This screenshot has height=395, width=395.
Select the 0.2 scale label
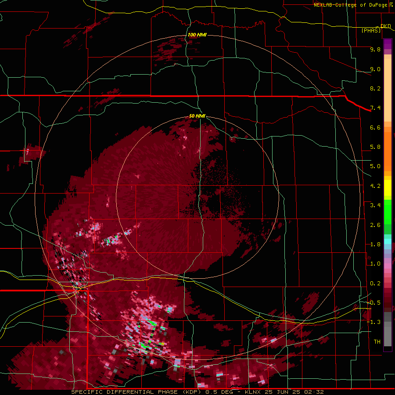pyautogui.click(x=375, y=284)
